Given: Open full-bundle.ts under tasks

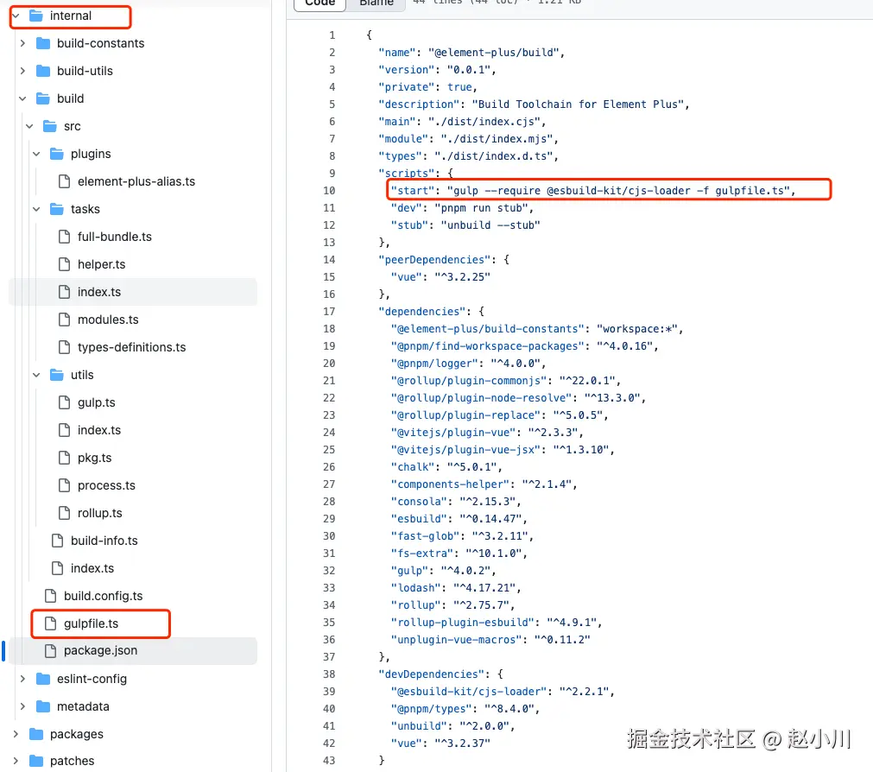Looking at the screenshot, I should (115, 237).
